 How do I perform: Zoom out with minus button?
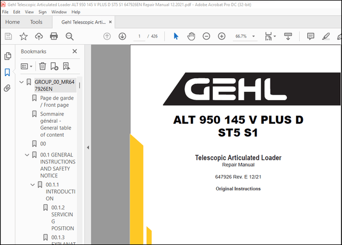pyautogui.click(x=206, y=36)
